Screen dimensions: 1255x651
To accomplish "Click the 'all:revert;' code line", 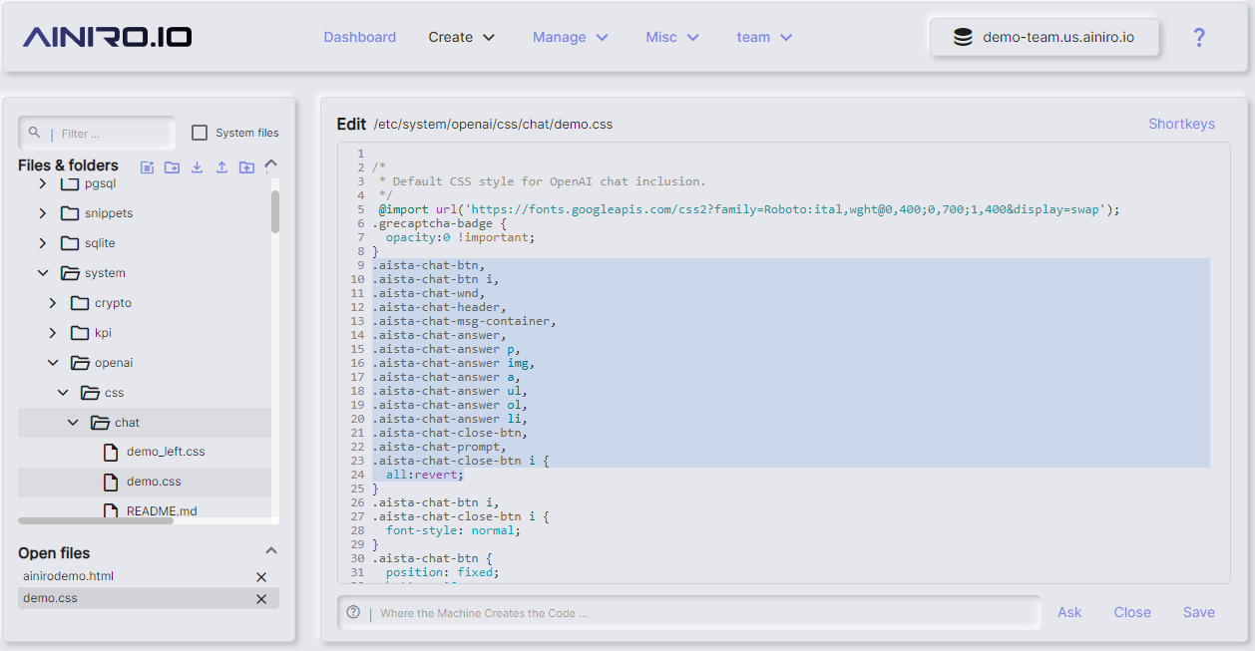I will 425,475.
